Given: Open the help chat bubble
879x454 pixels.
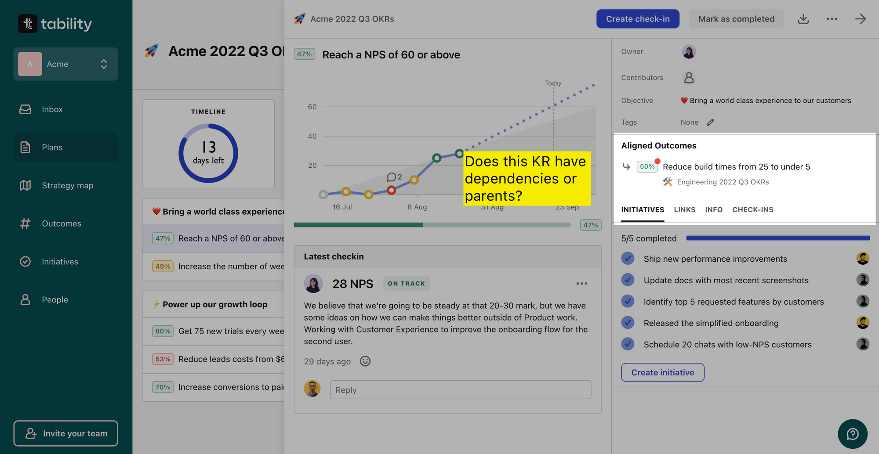Looking at the screenshot, I should [x=853, y=434].
